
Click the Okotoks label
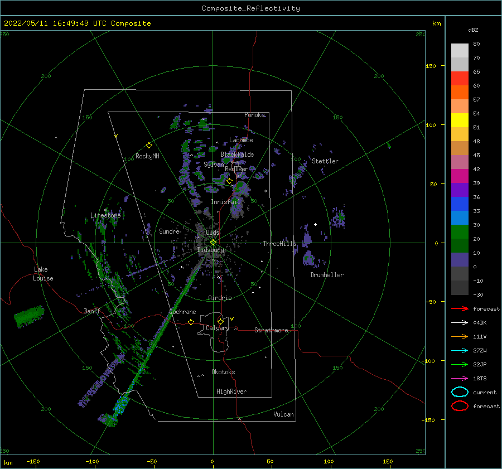pos(223,372)
